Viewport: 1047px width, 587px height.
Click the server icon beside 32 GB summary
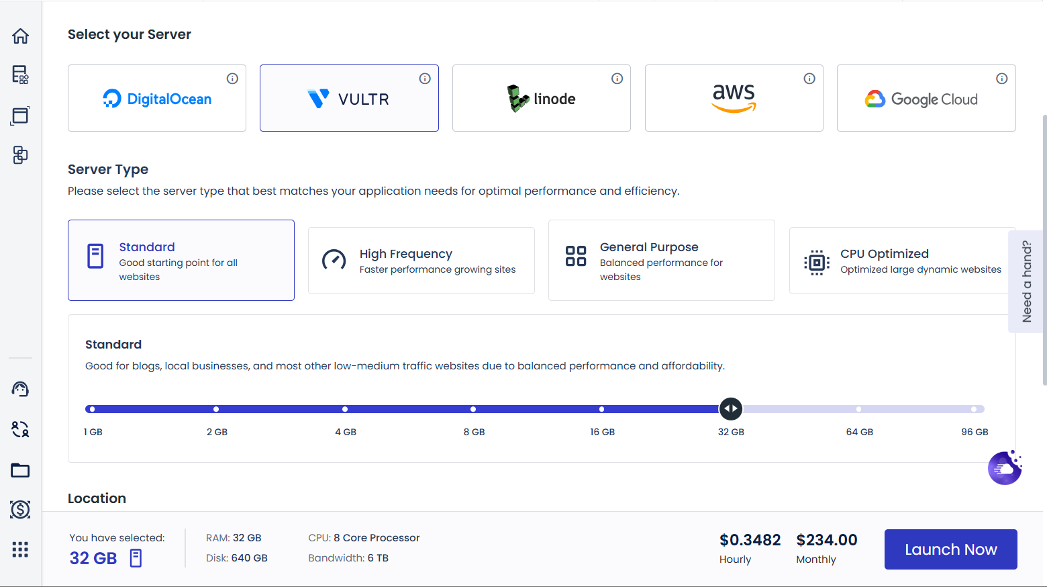pyautogui.click(x=136, y=558)
